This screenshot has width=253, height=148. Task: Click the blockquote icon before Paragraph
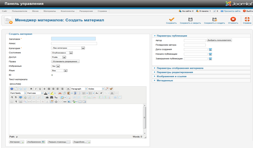click(68, 89)
